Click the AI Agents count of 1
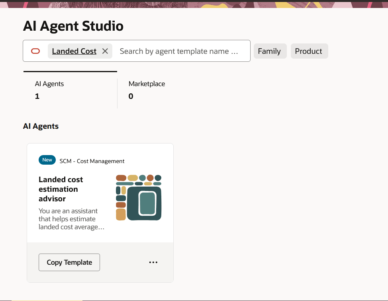The image size is (388, 301). (37, 96)
